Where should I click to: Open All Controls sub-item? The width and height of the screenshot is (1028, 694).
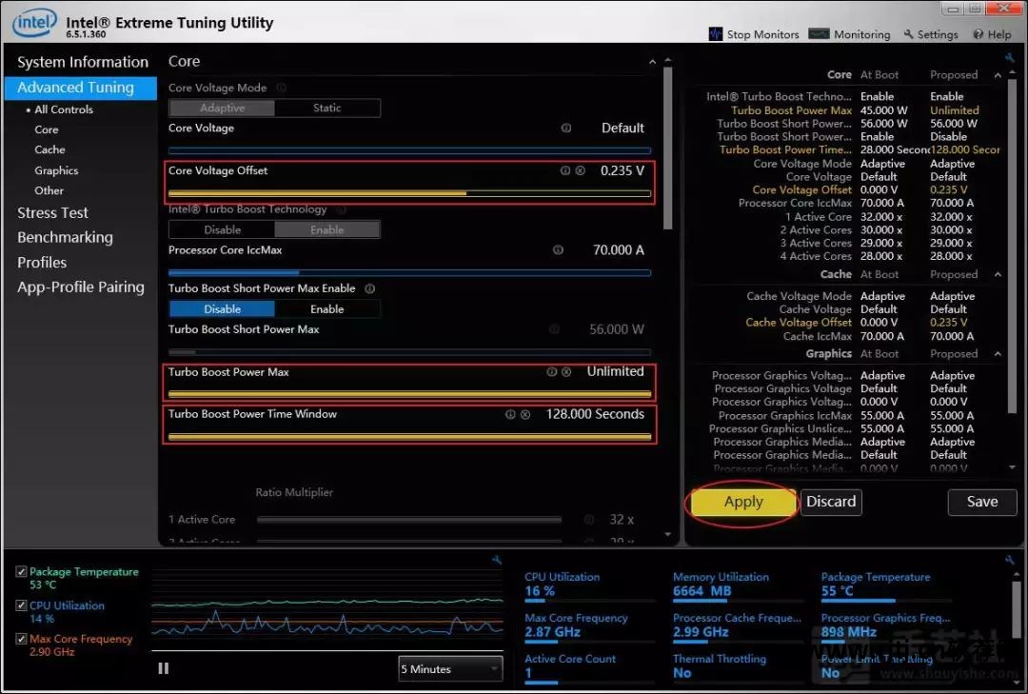(x=64, y=109)
